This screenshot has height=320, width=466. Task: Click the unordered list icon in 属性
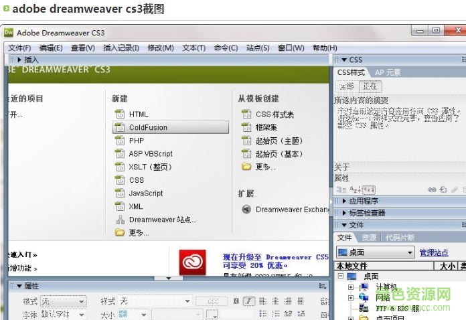point(262,313)
